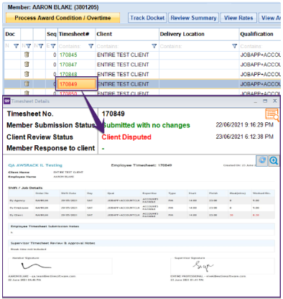Open timesheet number 170848
Screen dimensions: 283x299
[68, 74]
